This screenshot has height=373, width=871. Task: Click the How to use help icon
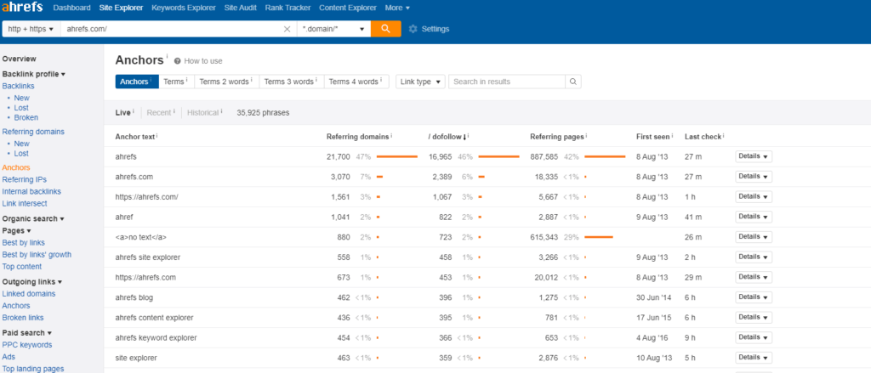point(177,61)
